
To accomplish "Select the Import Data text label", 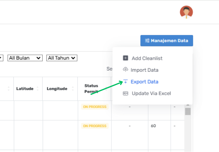I will (144, 70).
